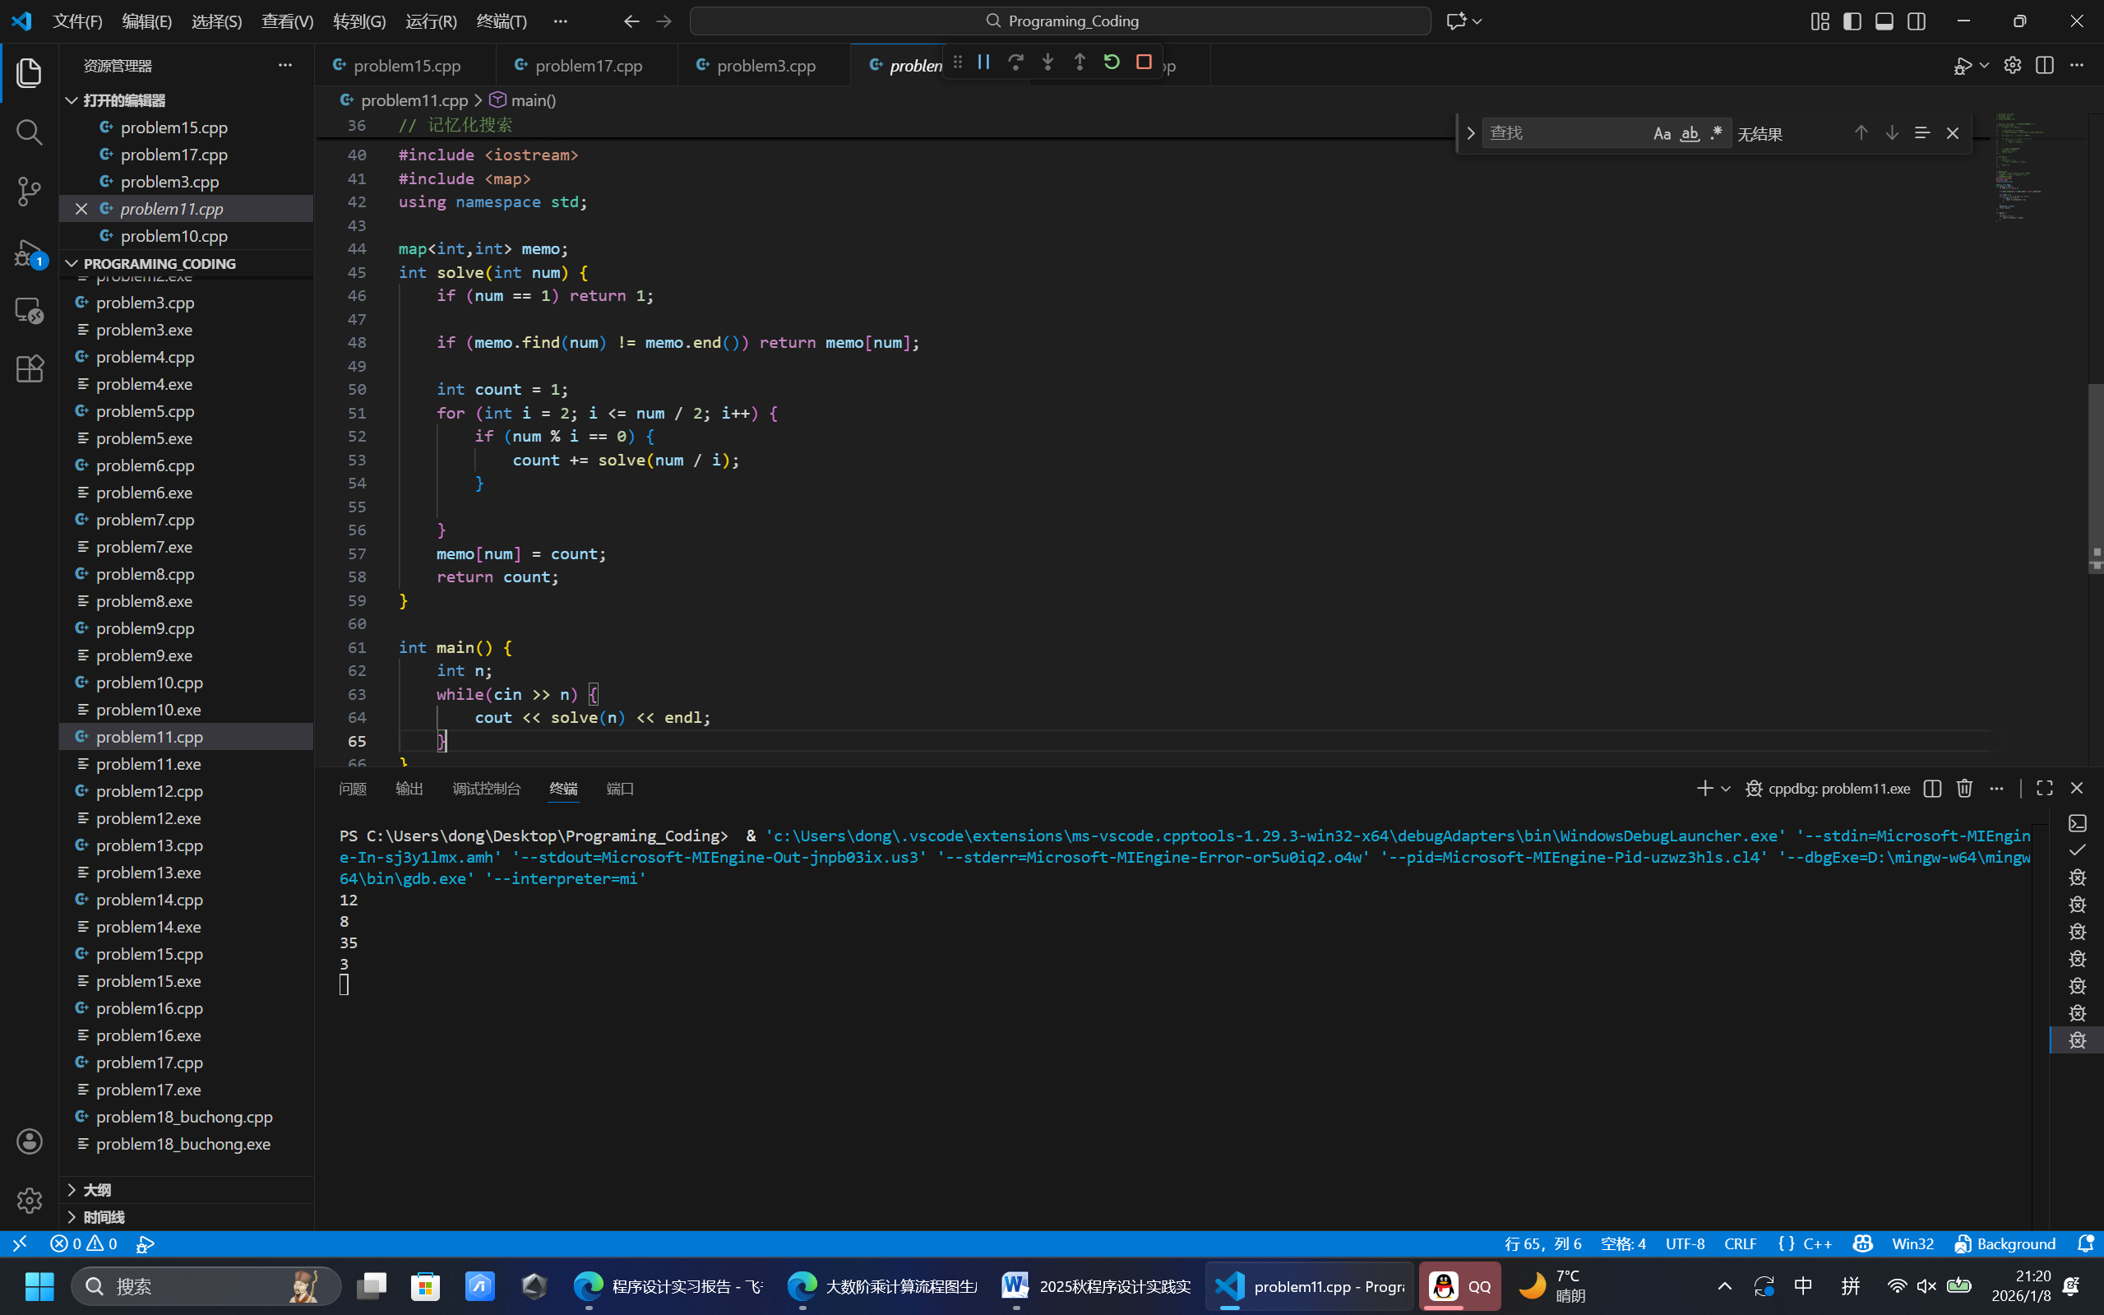The image size is (2104, 1315).
Task: Switch to the problem17.cpp tab
Action: (x=589, y=65)
